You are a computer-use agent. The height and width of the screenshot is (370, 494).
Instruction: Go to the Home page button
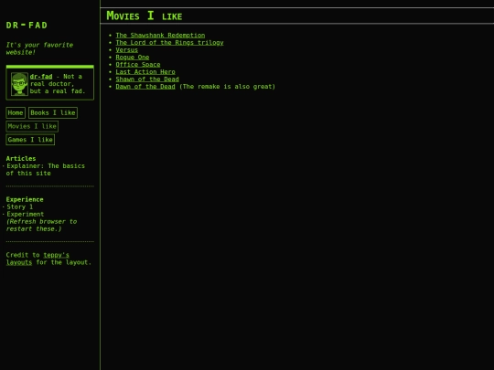point(16,112)
